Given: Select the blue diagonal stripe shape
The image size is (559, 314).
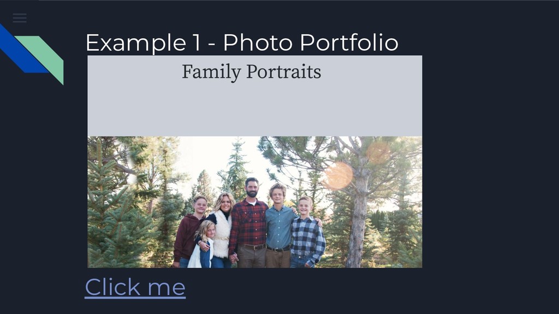Looking at the screenshot, I should coord(21,50).
